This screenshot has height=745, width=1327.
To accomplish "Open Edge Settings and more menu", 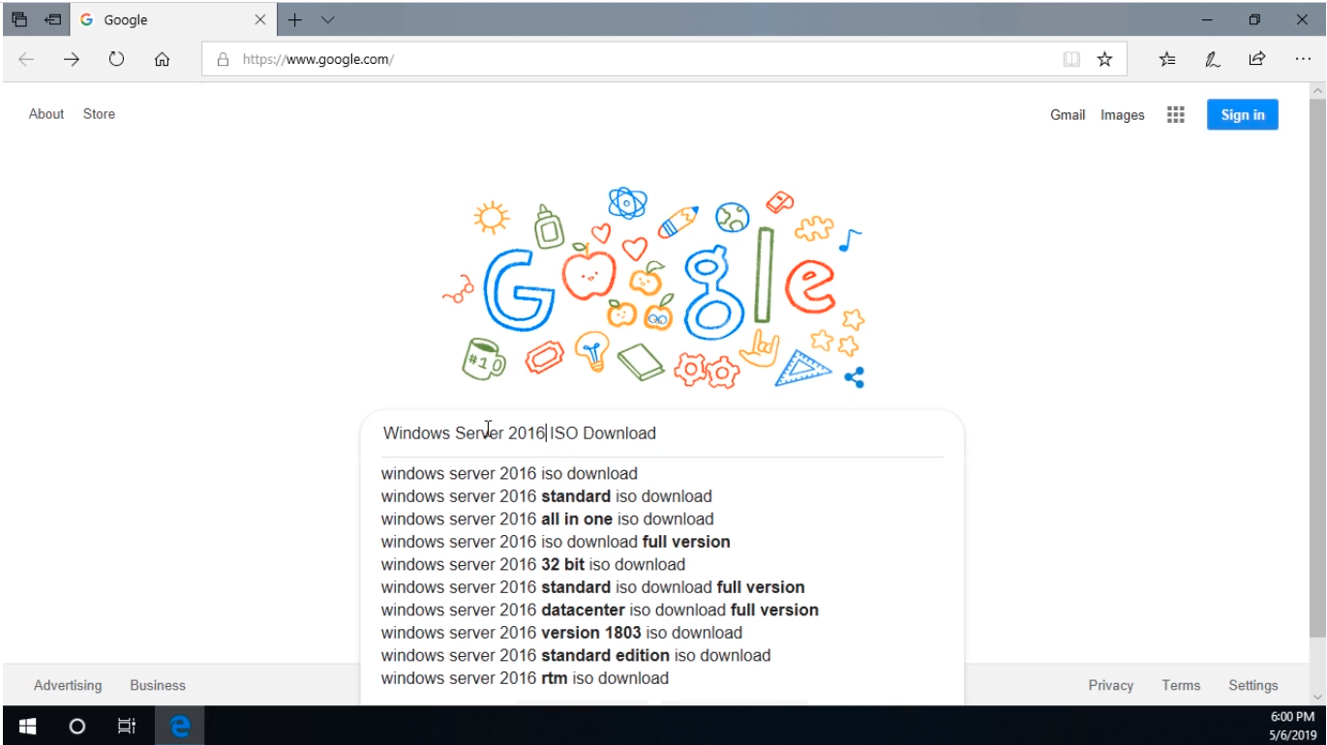I will [x=1303, y=59].
